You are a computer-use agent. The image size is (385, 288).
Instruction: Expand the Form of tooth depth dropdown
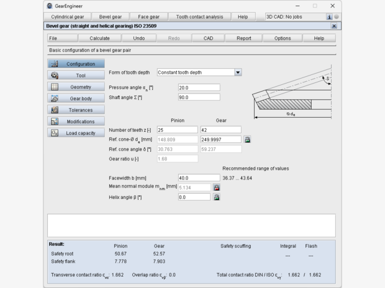pos(238,72)
